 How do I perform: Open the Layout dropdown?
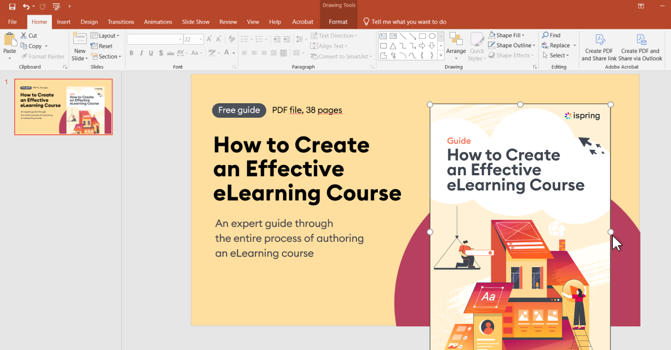[x=105, y=36]
